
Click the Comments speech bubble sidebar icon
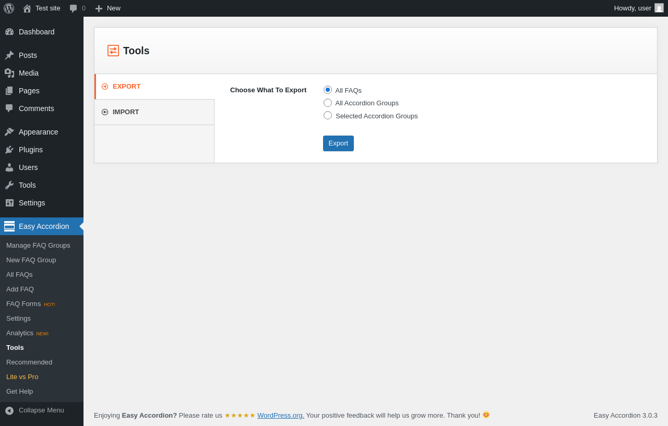(9, 108)
